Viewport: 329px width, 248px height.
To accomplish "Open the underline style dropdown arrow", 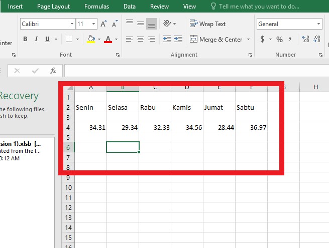I will 56,39.
